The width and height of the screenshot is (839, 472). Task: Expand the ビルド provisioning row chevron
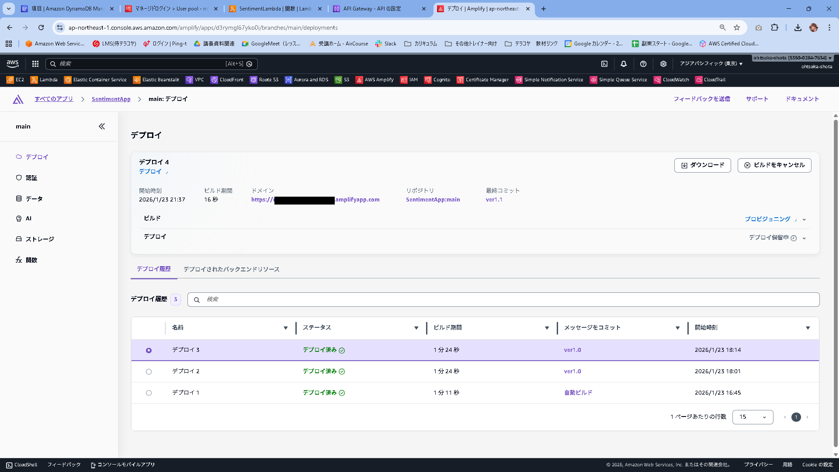click(x=804, y=219)
